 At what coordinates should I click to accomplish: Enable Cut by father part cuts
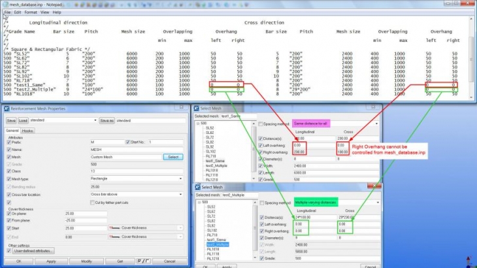tap(91, 203)
